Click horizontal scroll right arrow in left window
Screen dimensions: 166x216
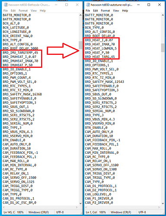click(77, 207)
